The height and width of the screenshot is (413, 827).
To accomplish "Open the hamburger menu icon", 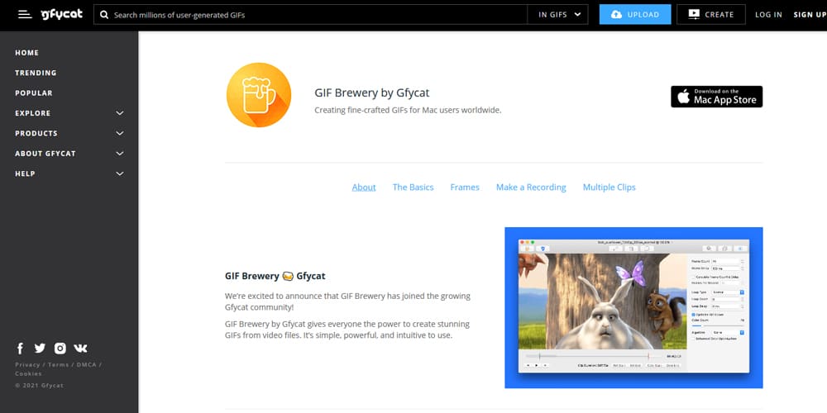I will (x=25, y=15).
